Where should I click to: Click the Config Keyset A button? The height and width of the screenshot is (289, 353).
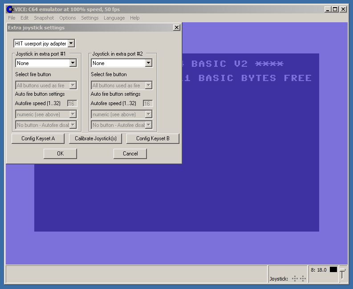(x=38, y=138)
